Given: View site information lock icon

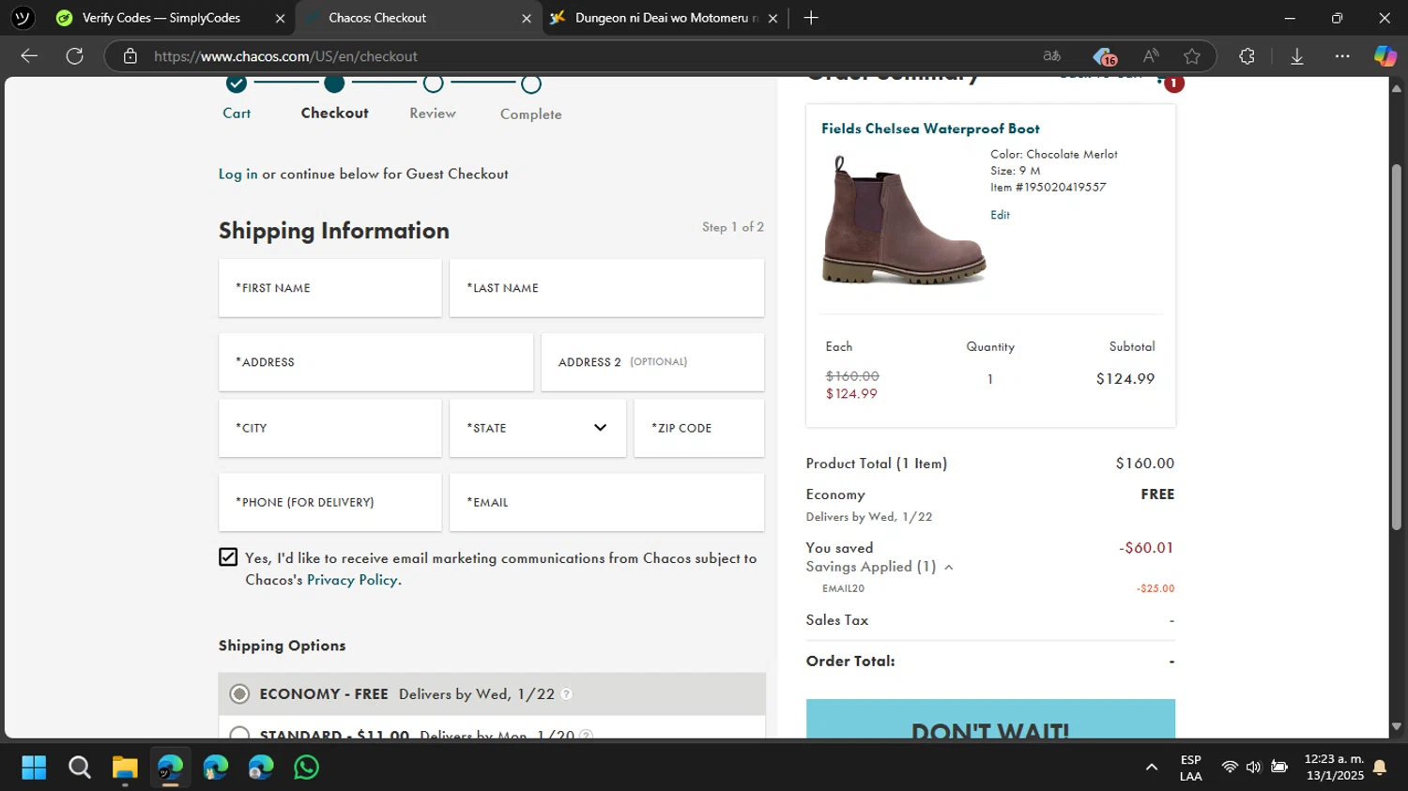Looking at the screenshot, I should click(x=130, y=56).
